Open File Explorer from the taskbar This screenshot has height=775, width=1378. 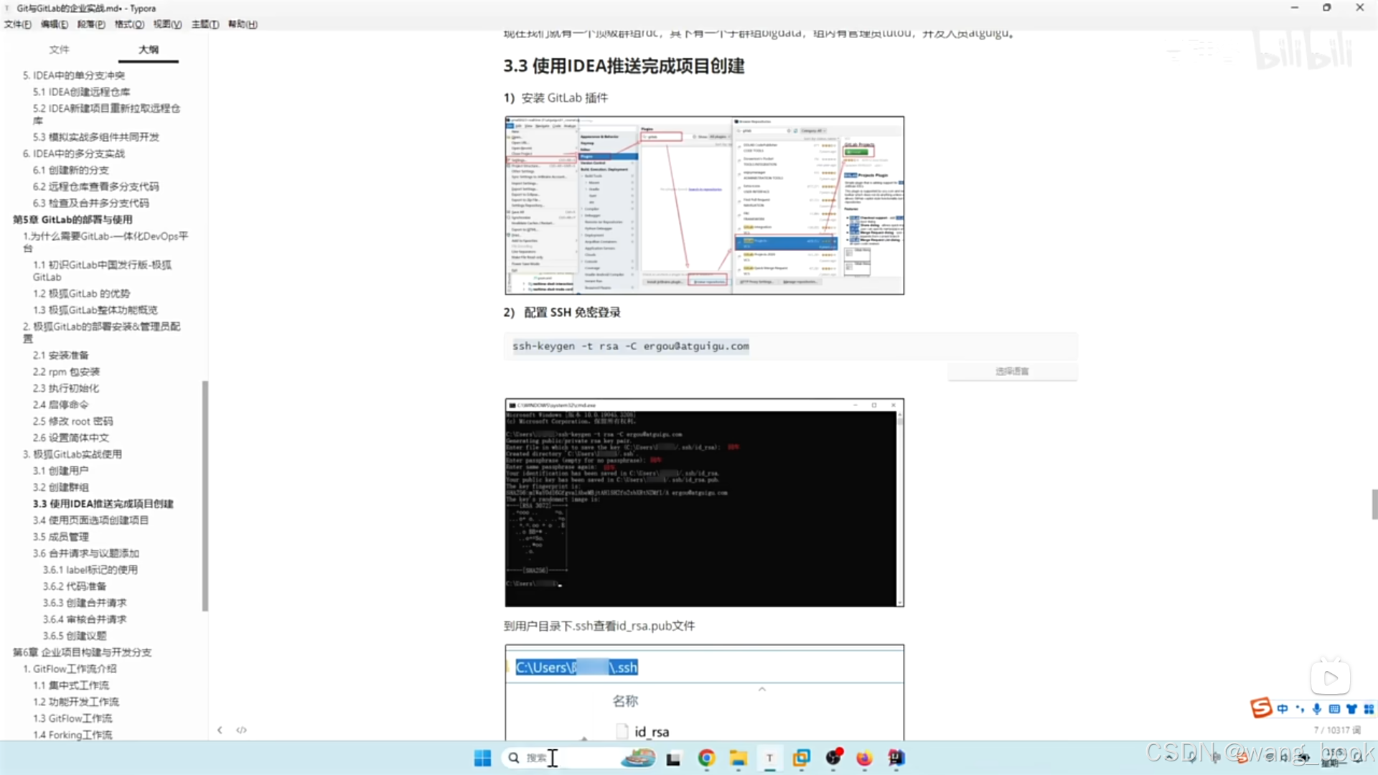(739, 758)
